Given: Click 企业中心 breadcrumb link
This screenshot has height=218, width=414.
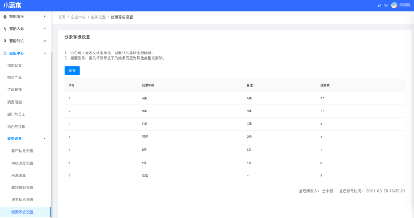Looking at the screenshot, I should (78, 17).
